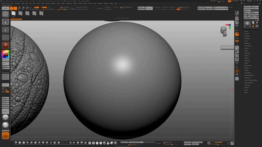Select the SimpleBrush tool icon
This screenshot has width=262, height=147.
pos(253,26)
